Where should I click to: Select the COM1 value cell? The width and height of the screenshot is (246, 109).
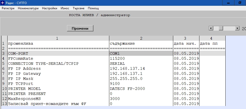pos(141,53)
